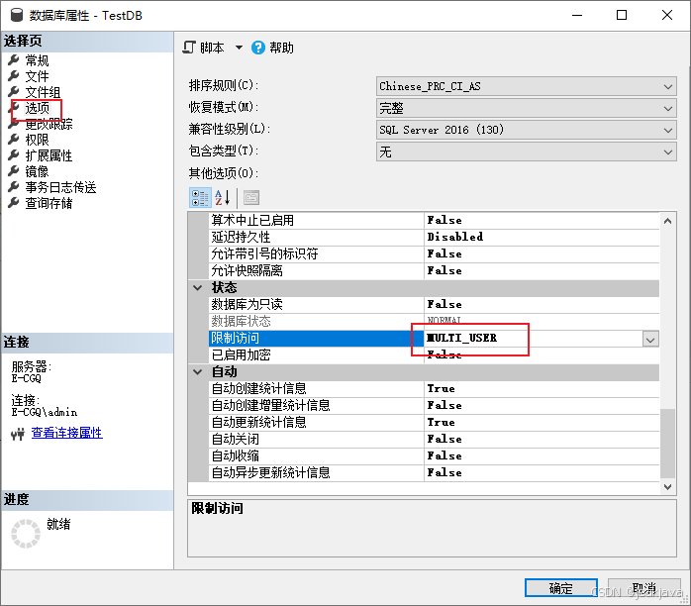This screenshot has width=691, height=606.
Task: Click the blue help question icon
Action: tap(257, 48)
